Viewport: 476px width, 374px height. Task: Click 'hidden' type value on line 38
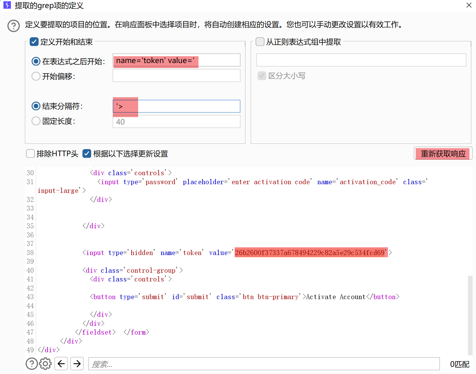pyautogui.click(x=142, y=253)
